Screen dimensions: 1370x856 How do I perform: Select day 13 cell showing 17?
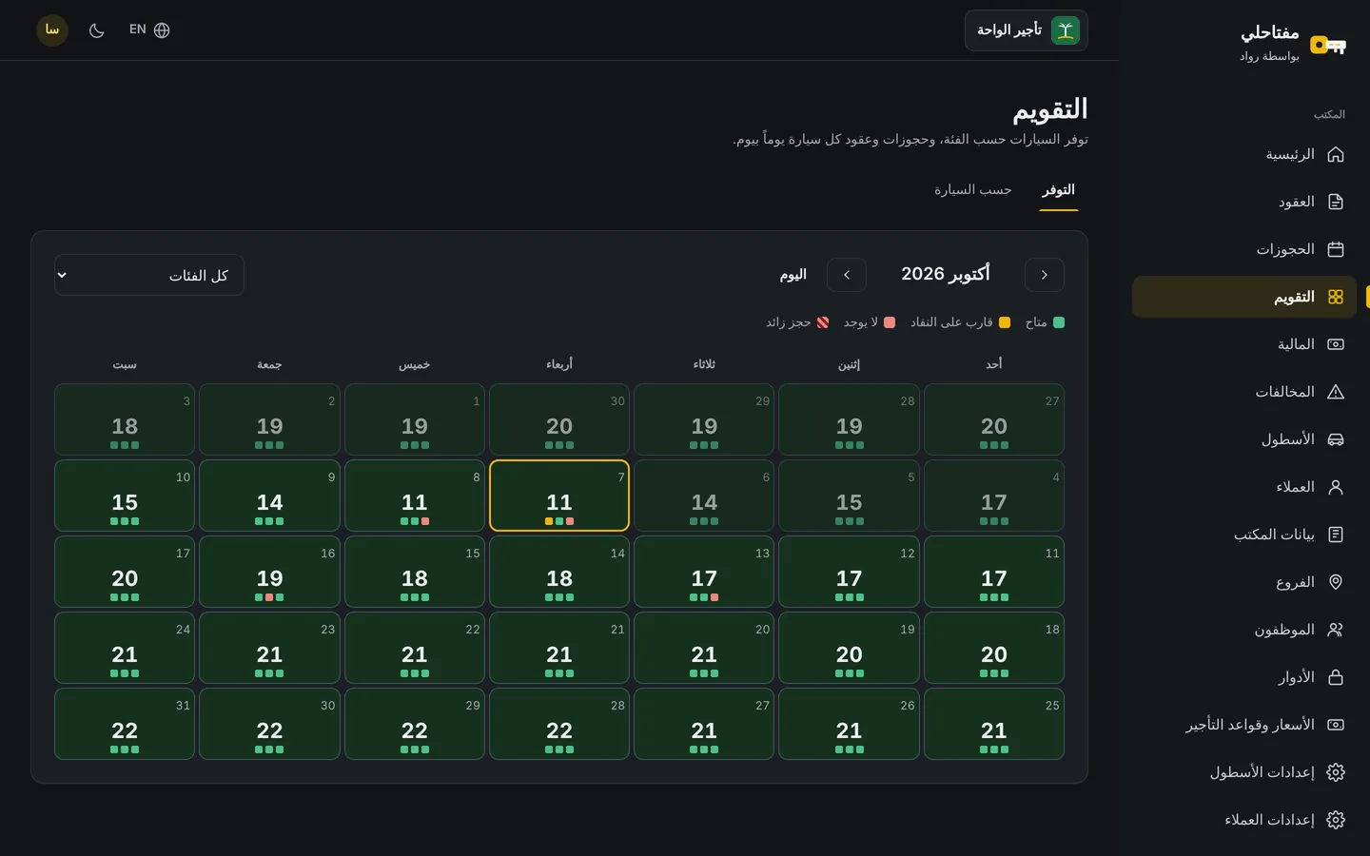point(704,572)
